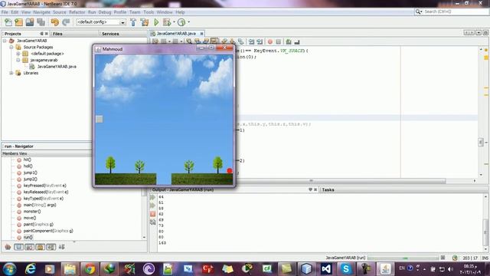Select JavaGameYARAB.java in project tree
Screen dimensions: 490x276
click(x=57, y=67)
